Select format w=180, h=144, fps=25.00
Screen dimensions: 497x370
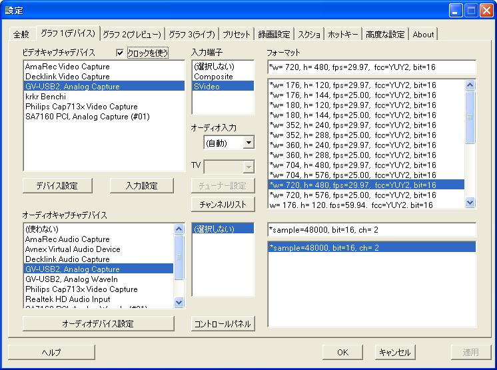pyautogui.click(x=366, y=115)
